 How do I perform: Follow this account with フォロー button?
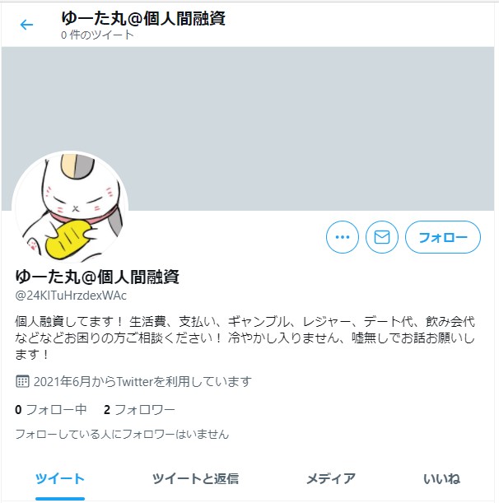point(443,237)
